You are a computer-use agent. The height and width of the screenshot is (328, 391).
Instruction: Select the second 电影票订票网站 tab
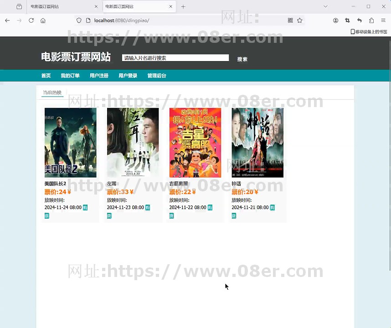(139, 7)
